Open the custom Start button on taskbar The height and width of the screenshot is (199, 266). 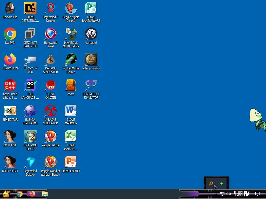point(6,194)
